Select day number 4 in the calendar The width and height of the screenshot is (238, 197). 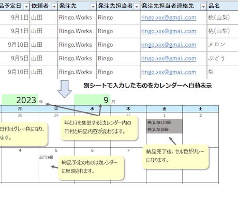(x=20, y=150)
